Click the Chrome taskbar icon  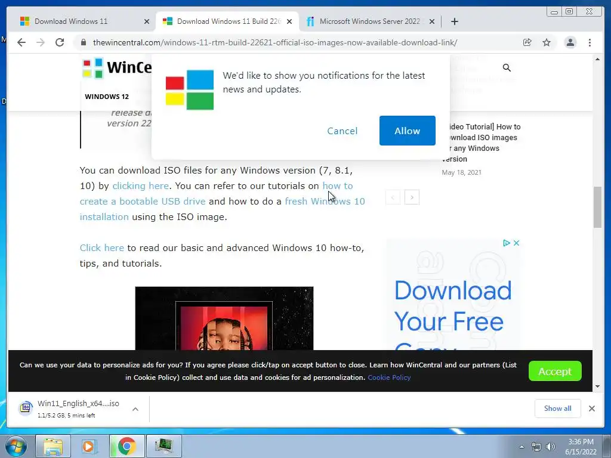coord(126,446)
